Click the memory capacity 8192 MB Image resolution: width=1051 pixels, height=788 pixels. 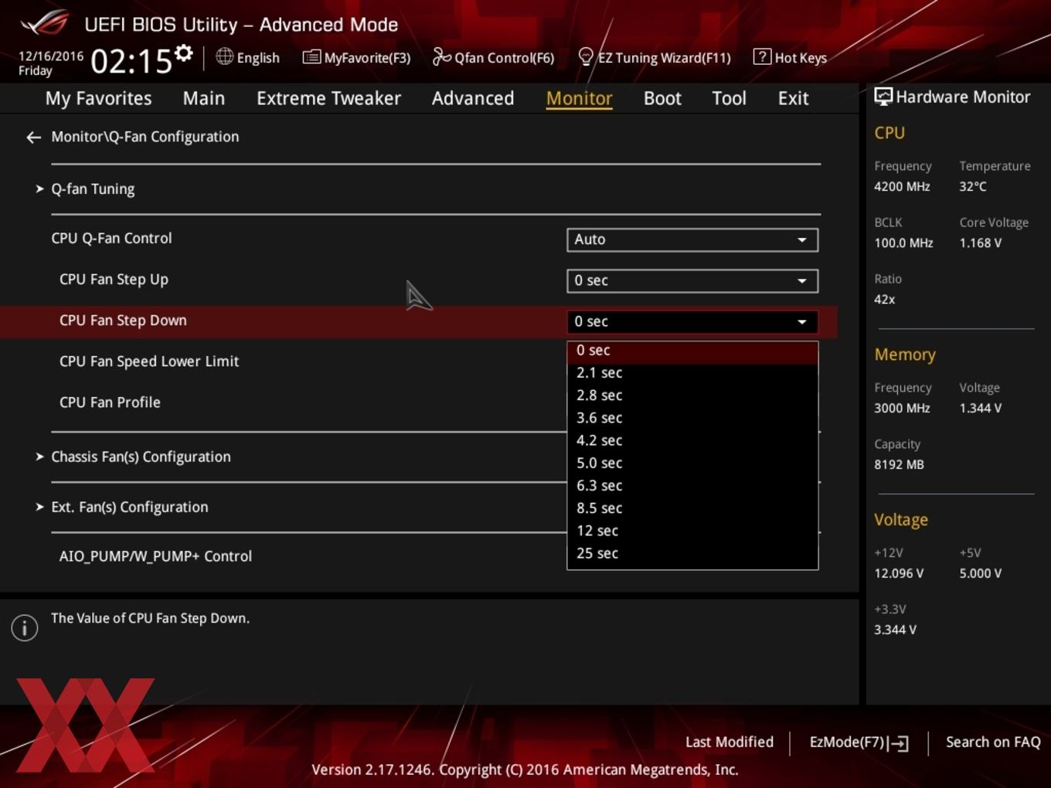pos(899,464)
